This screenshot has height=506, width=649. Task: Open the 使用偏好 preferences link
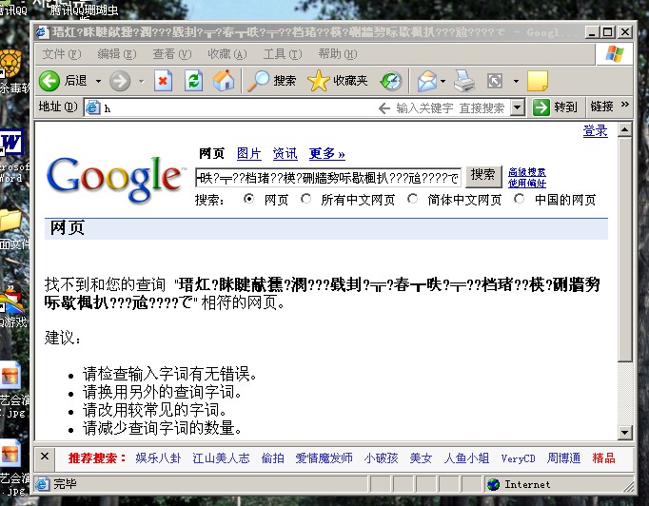pos(527,183)
